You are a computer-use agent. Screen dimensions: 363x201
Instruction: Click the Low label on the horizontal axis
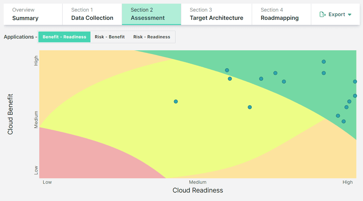47,182
